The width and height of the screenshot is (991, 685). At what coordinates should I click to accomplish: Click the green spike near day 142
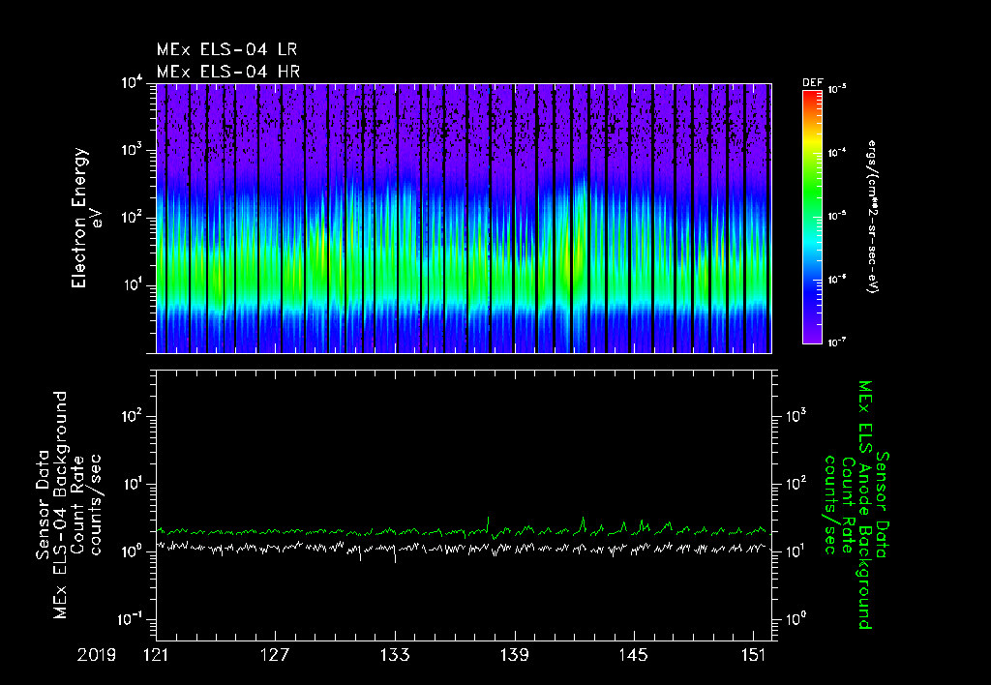583,521
